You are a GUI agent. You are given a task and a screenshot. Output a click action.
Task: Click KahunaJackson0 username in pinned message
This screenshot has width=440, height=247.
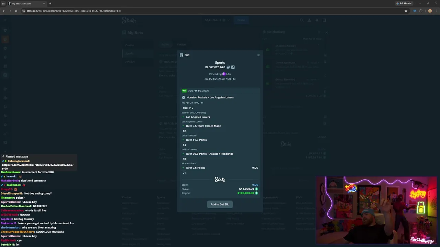point(19,161)
